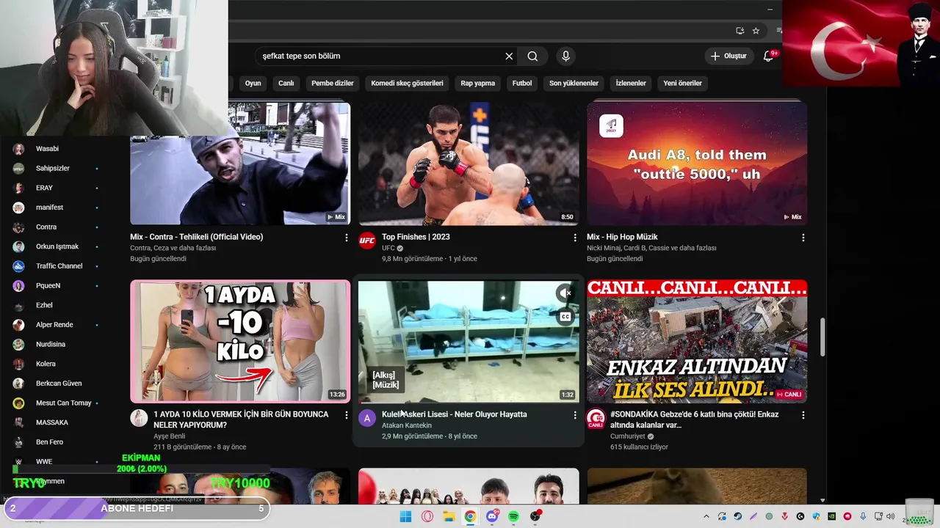Unmute the Kuleli preview video
This screenshot has width=940, height=528.
click(565, 293)
